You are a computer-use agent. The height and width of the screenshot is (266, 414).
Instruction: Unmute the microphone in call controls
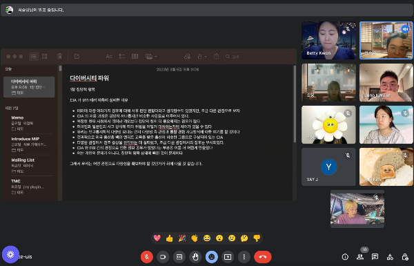(147, 257)
